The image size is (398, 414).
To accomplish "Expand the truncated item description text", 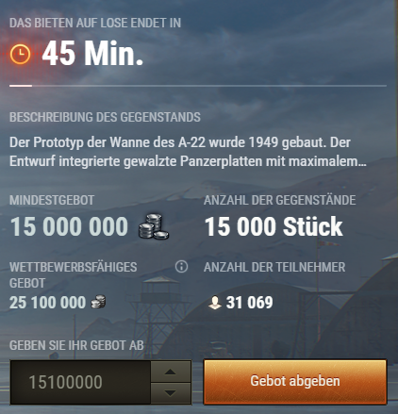I will [188, 152].
